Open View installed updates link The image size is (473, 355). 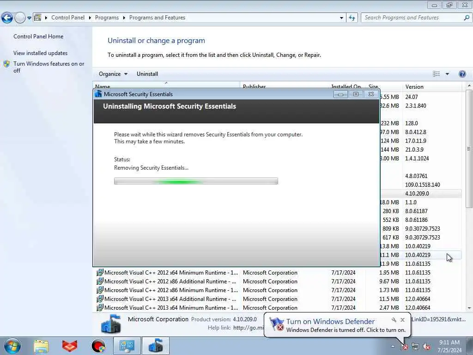pos(41,53)
